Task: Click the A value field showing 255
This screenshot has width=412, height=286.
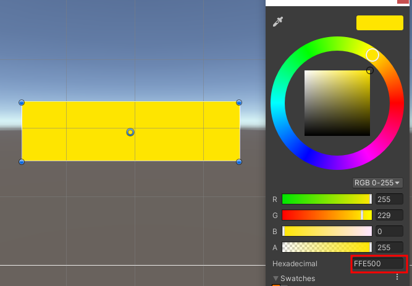Action: tap(389, 247)
